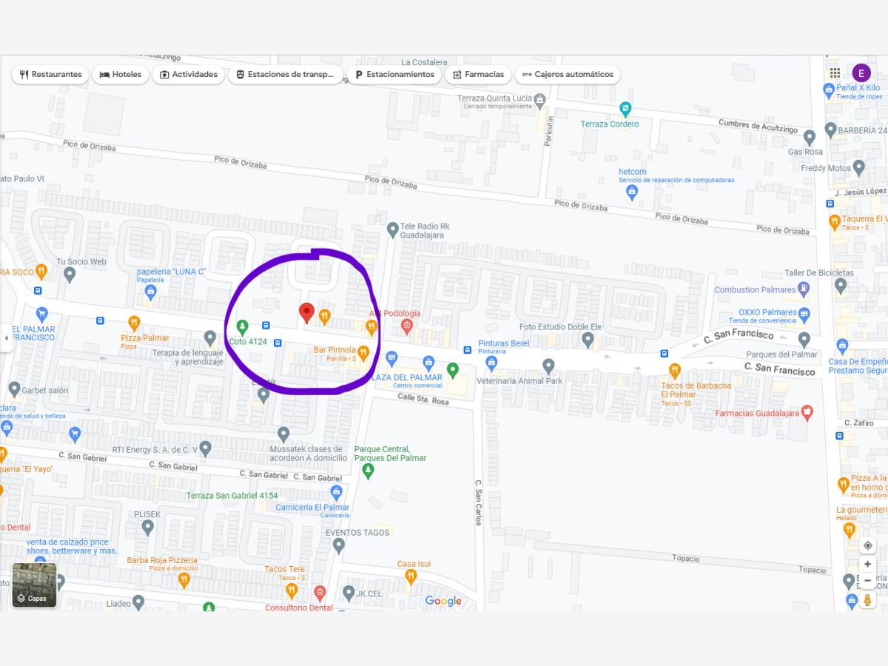
Task: Select the Street View pegman
Action: click(868, 600)
